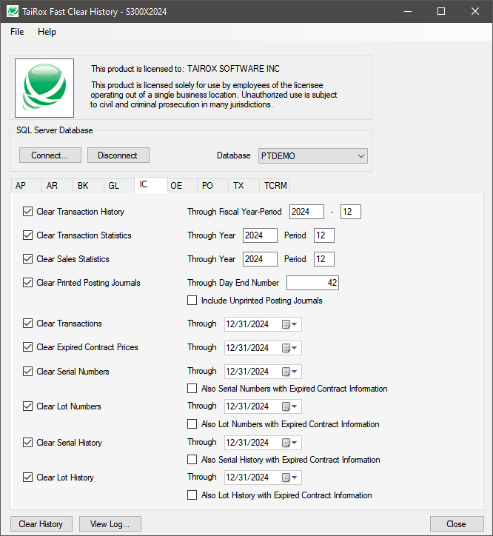Check Also Serial Numbers with Expired Contract Information
The height and width of the screenshot is (536, 493).
(x=192, y=389)
